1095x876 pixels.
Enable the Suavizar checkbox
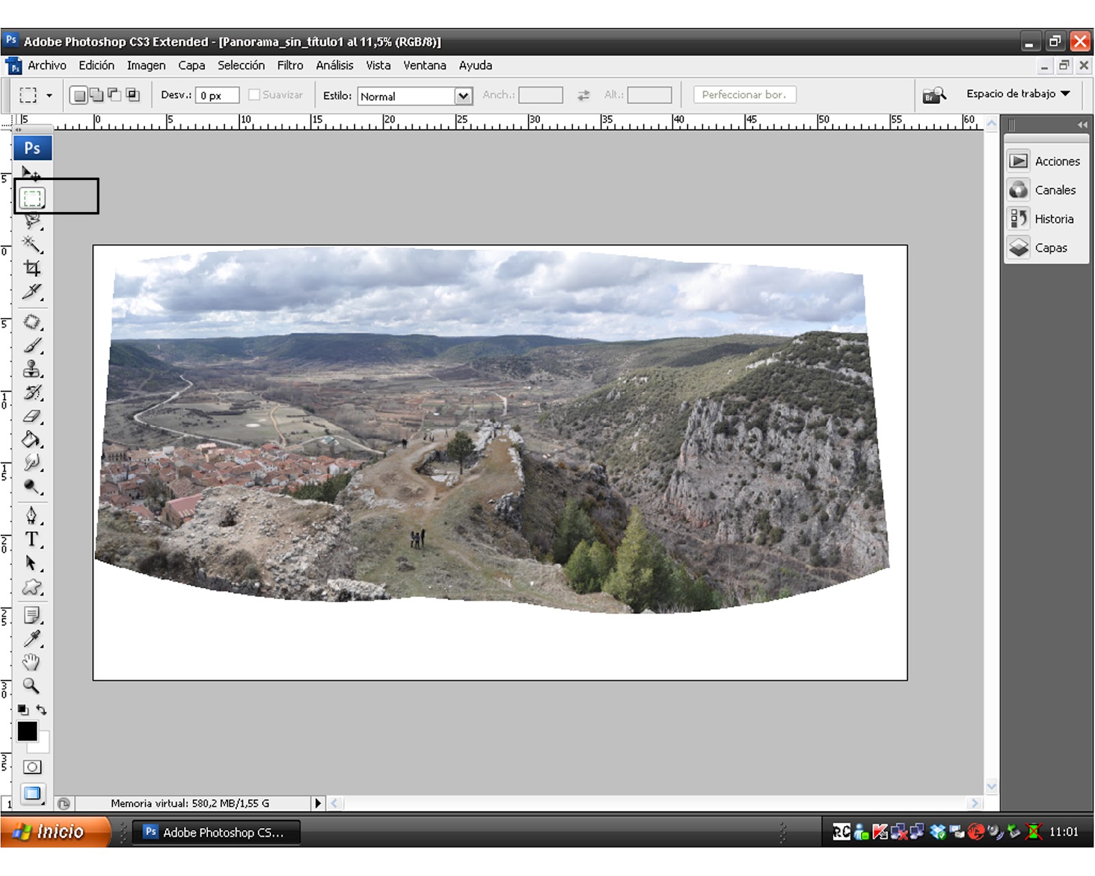(x=253, y=95)
